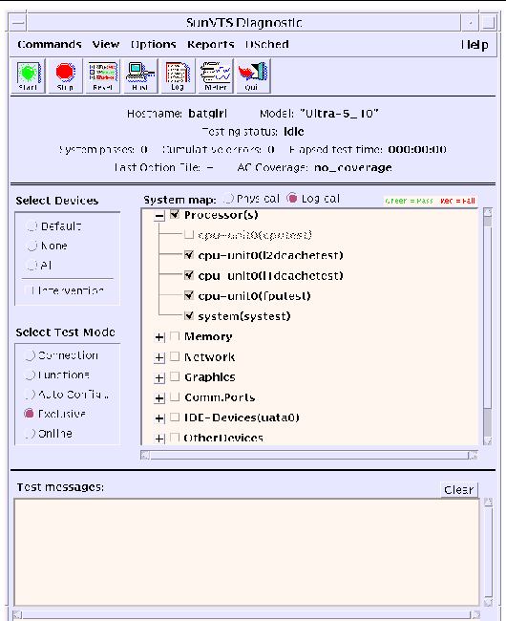Select Auto Config test mode
Image resolution: width=506 pixels, height=621 pixels.
pos(30,394)
